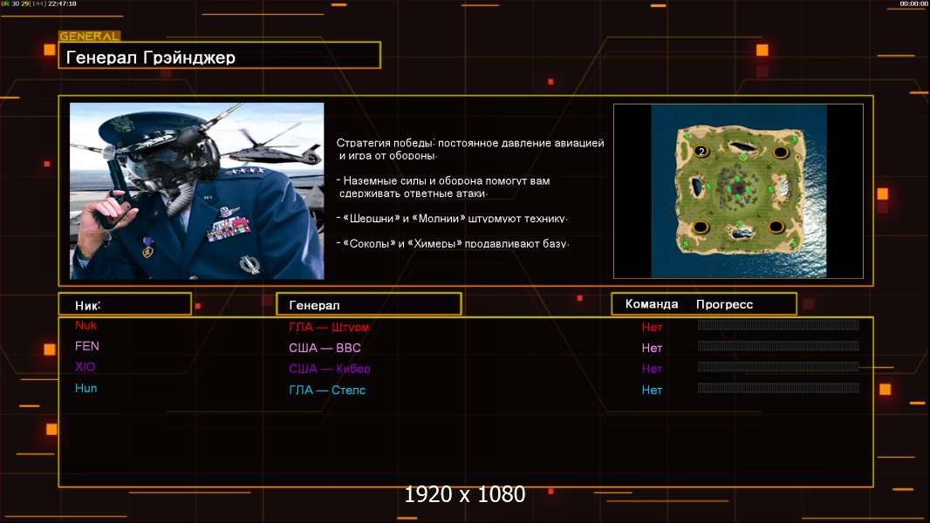Viewport: 930px width, 523px height.
Task: Click the loading progress bar for Nuk
Action: (x=777, y=325)
